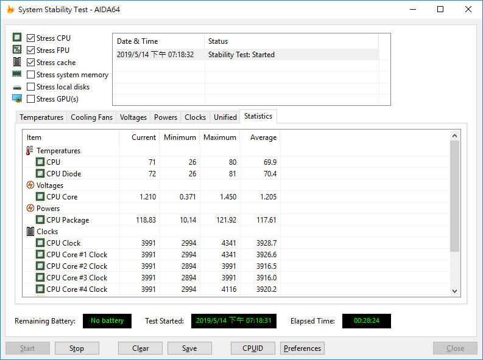Click the icon next to CPU Core #1 Clock
The height and width of the screenshot is (360, 483).
point(40,254)
